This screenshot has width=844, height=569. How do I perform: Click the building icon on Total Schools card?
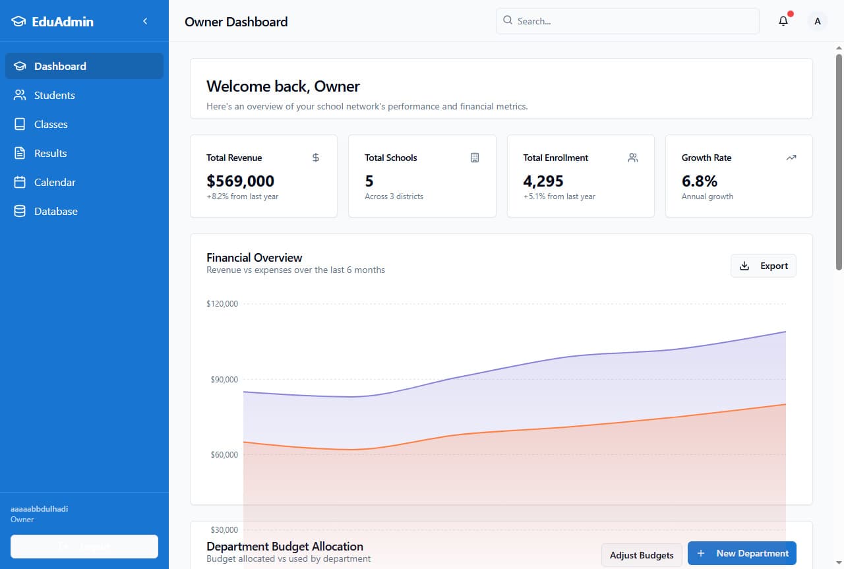[x=474, y=158]
